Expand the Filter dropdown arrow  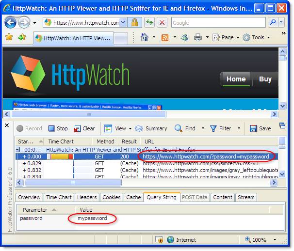pos(239,128)
